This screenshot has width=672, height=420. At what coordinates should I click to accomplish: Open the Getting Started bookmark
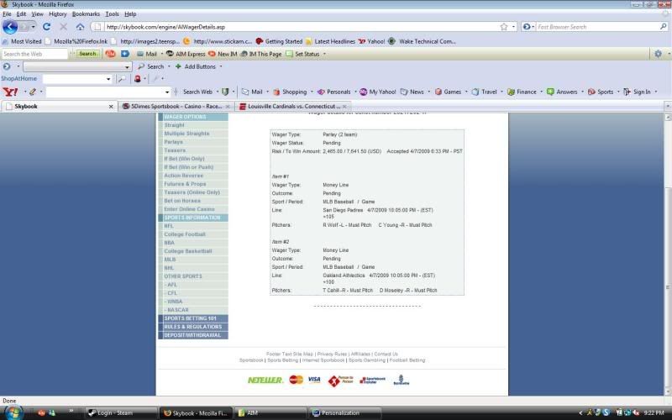pyautogui.click(x=279, y=41)
